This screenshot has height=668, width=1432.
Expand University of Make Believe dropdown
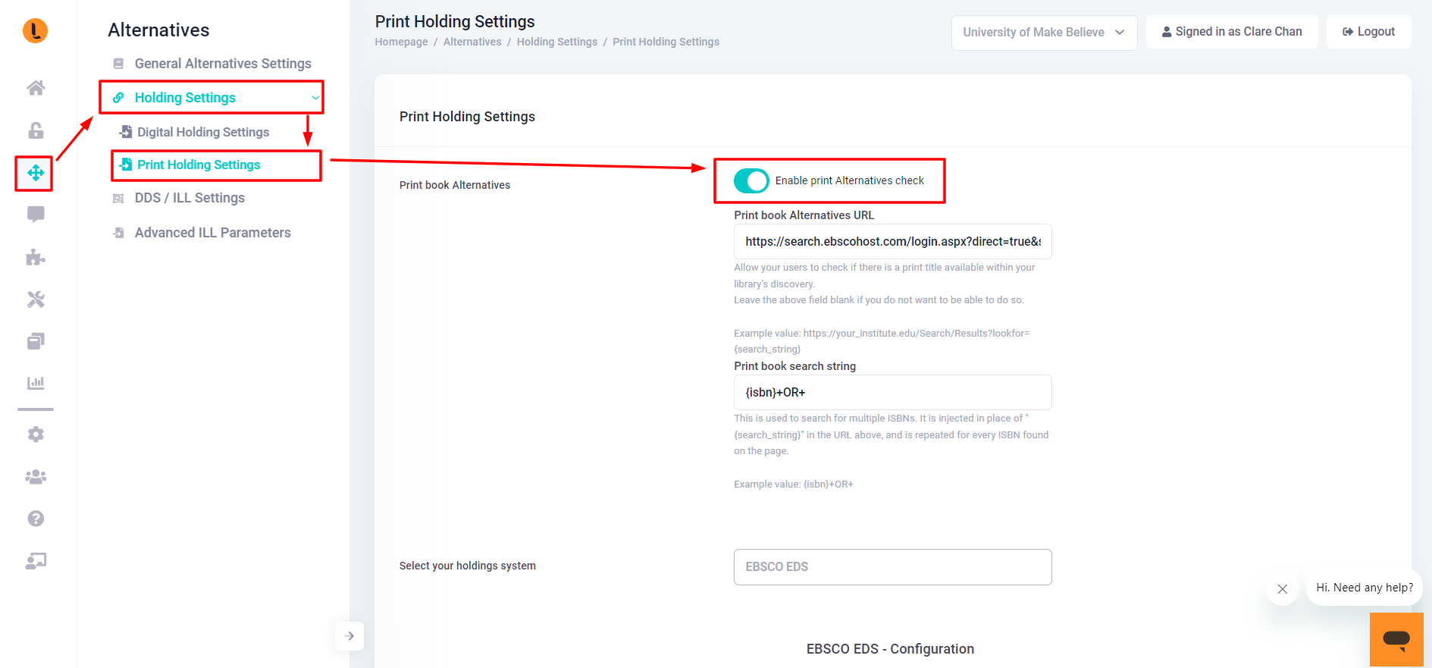point(1044,33)
